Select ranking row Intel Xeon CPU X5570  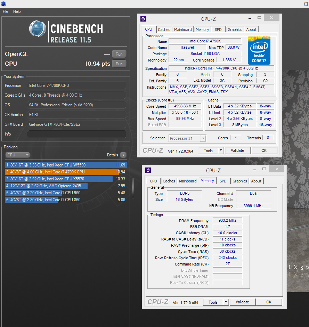pyautogui.click(x=66, y=179)
